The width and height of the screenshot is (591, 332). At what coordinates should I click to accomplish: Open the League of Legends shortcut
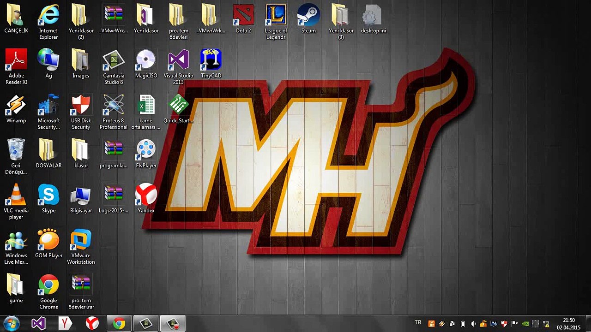tap(276, 22)
